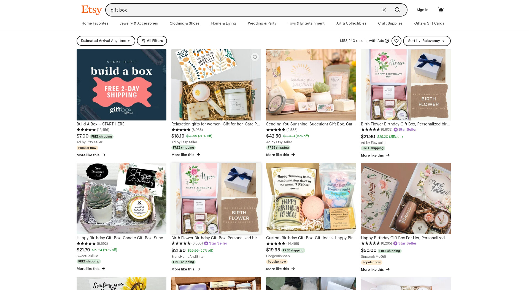
Task: Expand the Estimated Arrival dropdown
Action: [106, 41]
